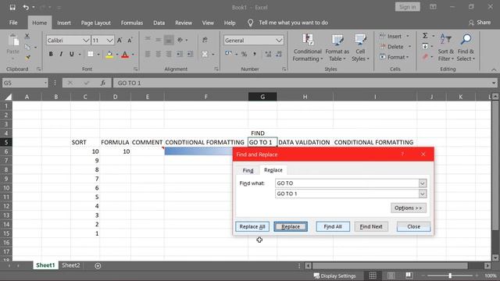Apply the red font color A
This screenshot has height=281, width=500.
click(x=125, y=55)
